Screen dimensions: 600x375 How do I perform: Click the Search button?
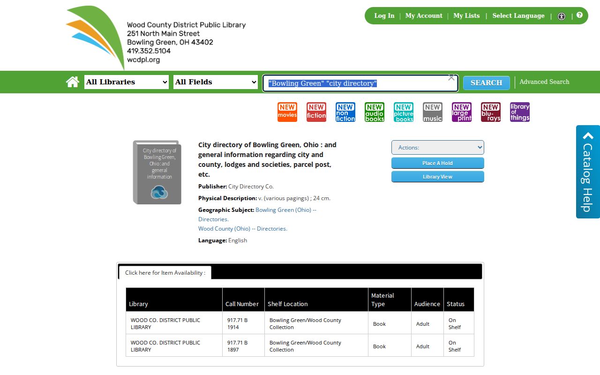(x=487, y=83)
